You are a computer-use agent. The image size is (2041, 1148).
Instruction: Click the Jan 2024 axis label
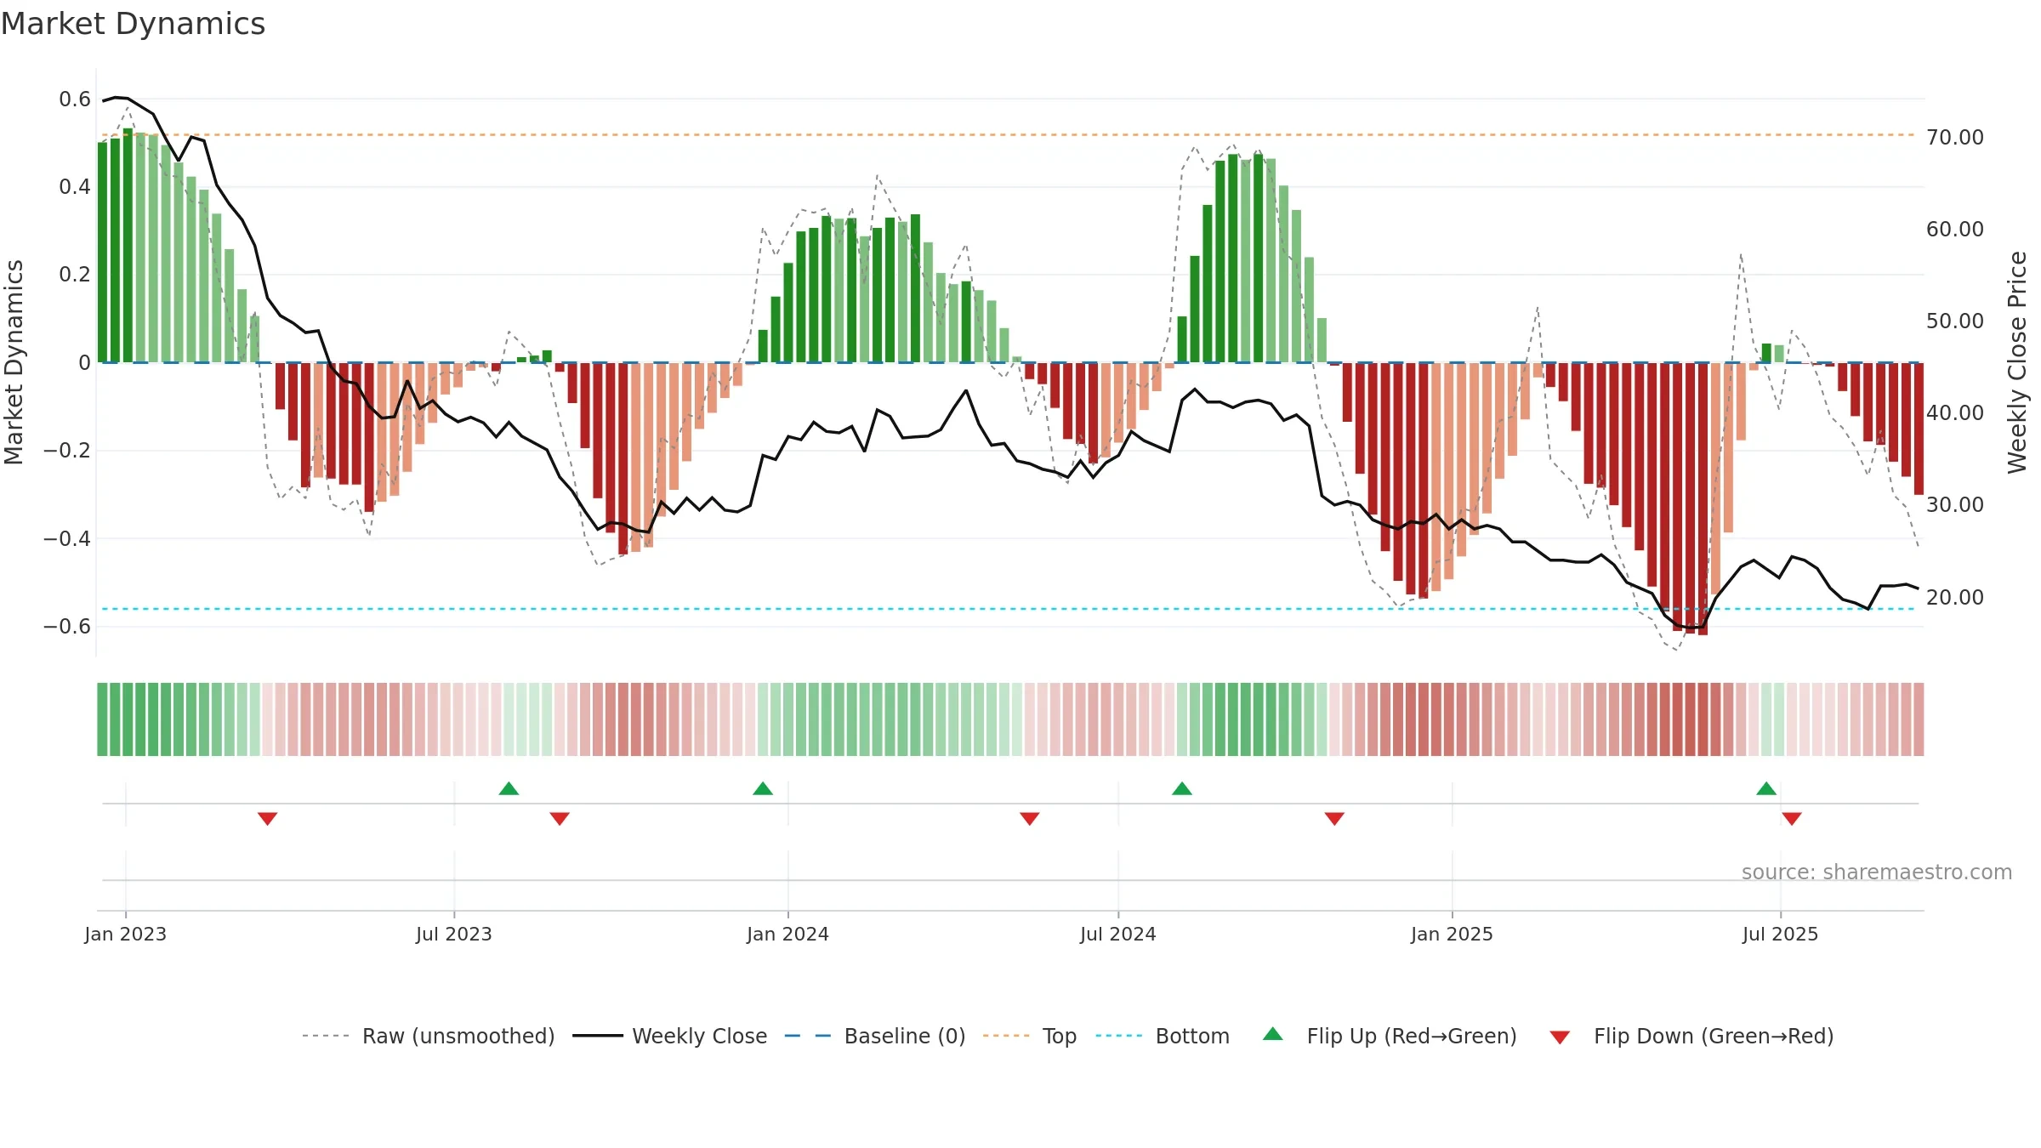[x=788, y=934]
